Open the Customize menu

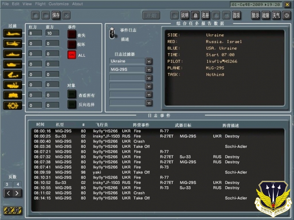58,4
